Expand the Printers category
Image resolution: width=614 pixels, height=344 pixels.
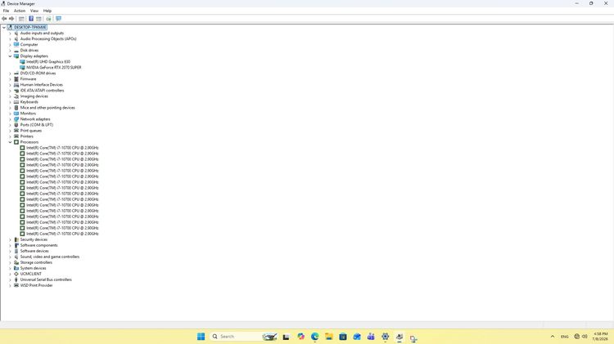pyautogui.click(x=10, y=136)
